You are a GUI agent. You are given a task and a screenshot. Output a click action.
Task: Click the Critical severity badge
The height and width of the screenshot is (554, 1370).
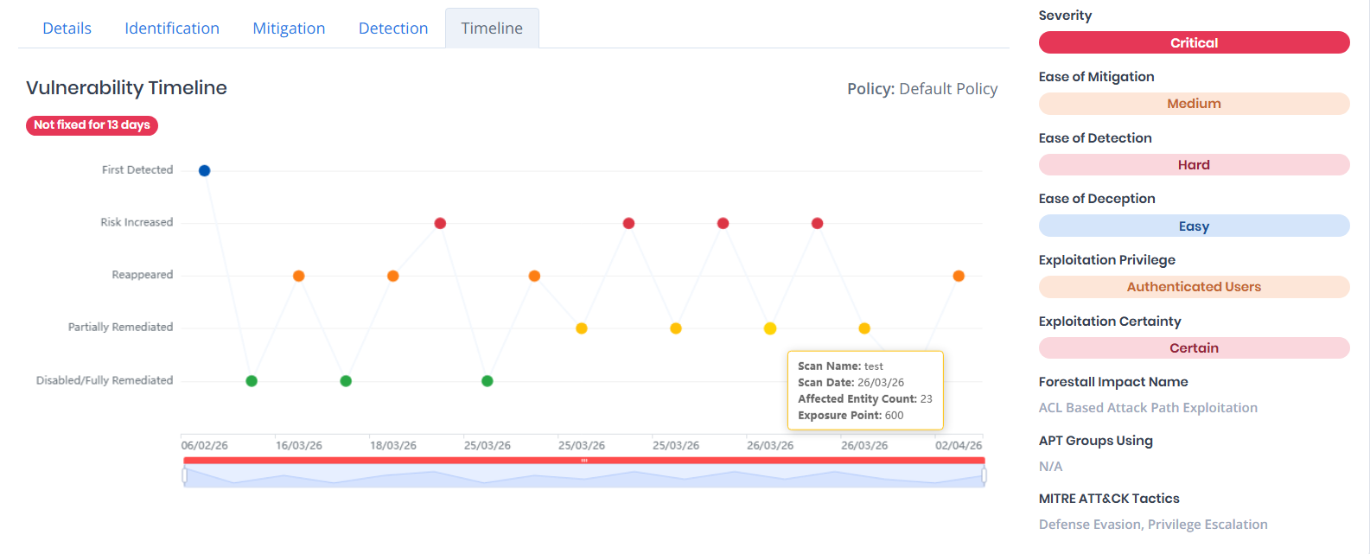[x=1194, y=42]
